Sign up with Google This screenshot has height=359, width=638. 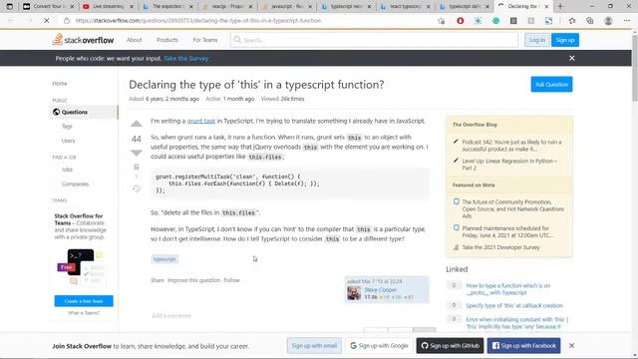(379, 346)
